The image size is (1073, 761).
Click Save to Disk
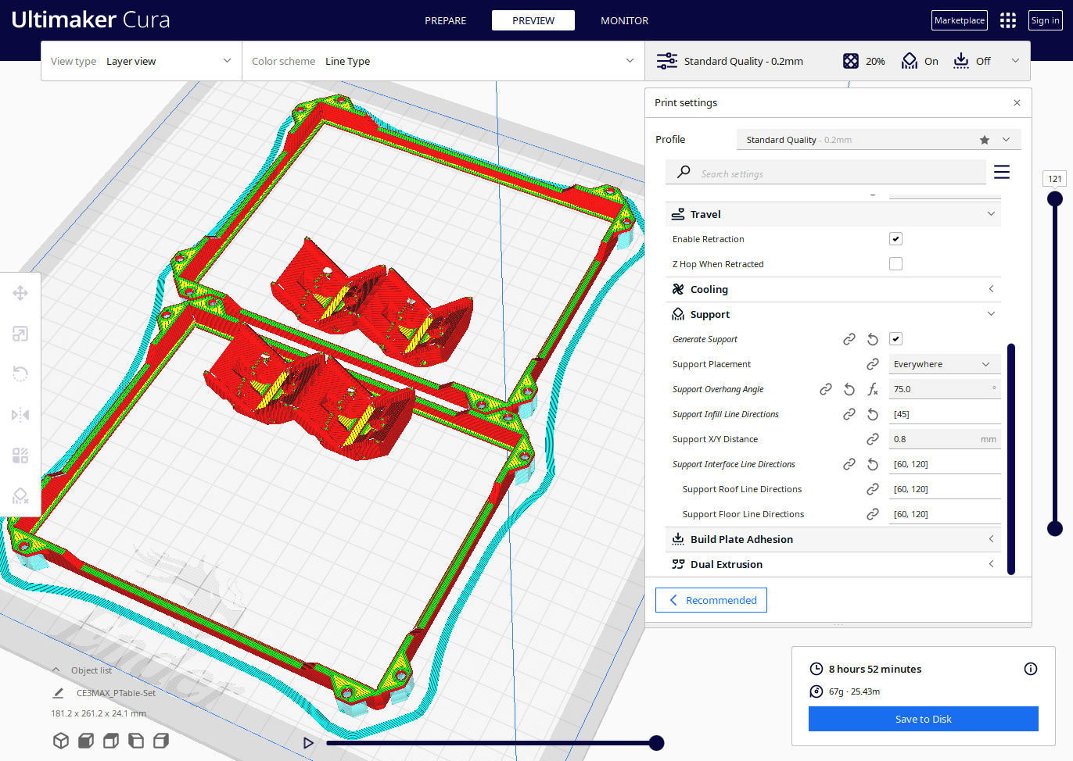click(x=924, y=719)
